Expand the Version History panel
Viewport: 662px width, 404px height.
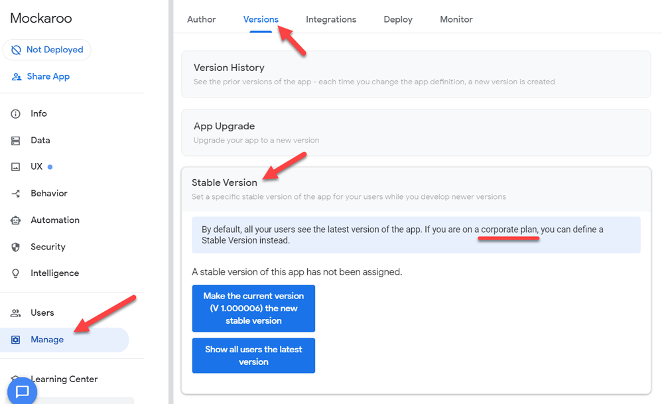pos(416,74)
